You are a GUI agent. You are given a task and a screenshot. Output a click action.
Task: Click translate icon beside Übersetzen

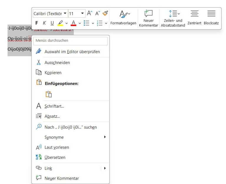click(x=39, y=157)
